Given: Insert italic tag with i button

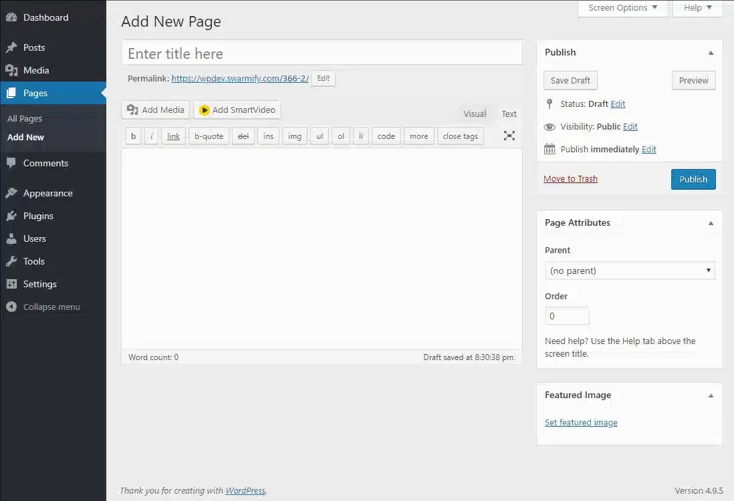Looking at the screenshot, I should 151,136.
